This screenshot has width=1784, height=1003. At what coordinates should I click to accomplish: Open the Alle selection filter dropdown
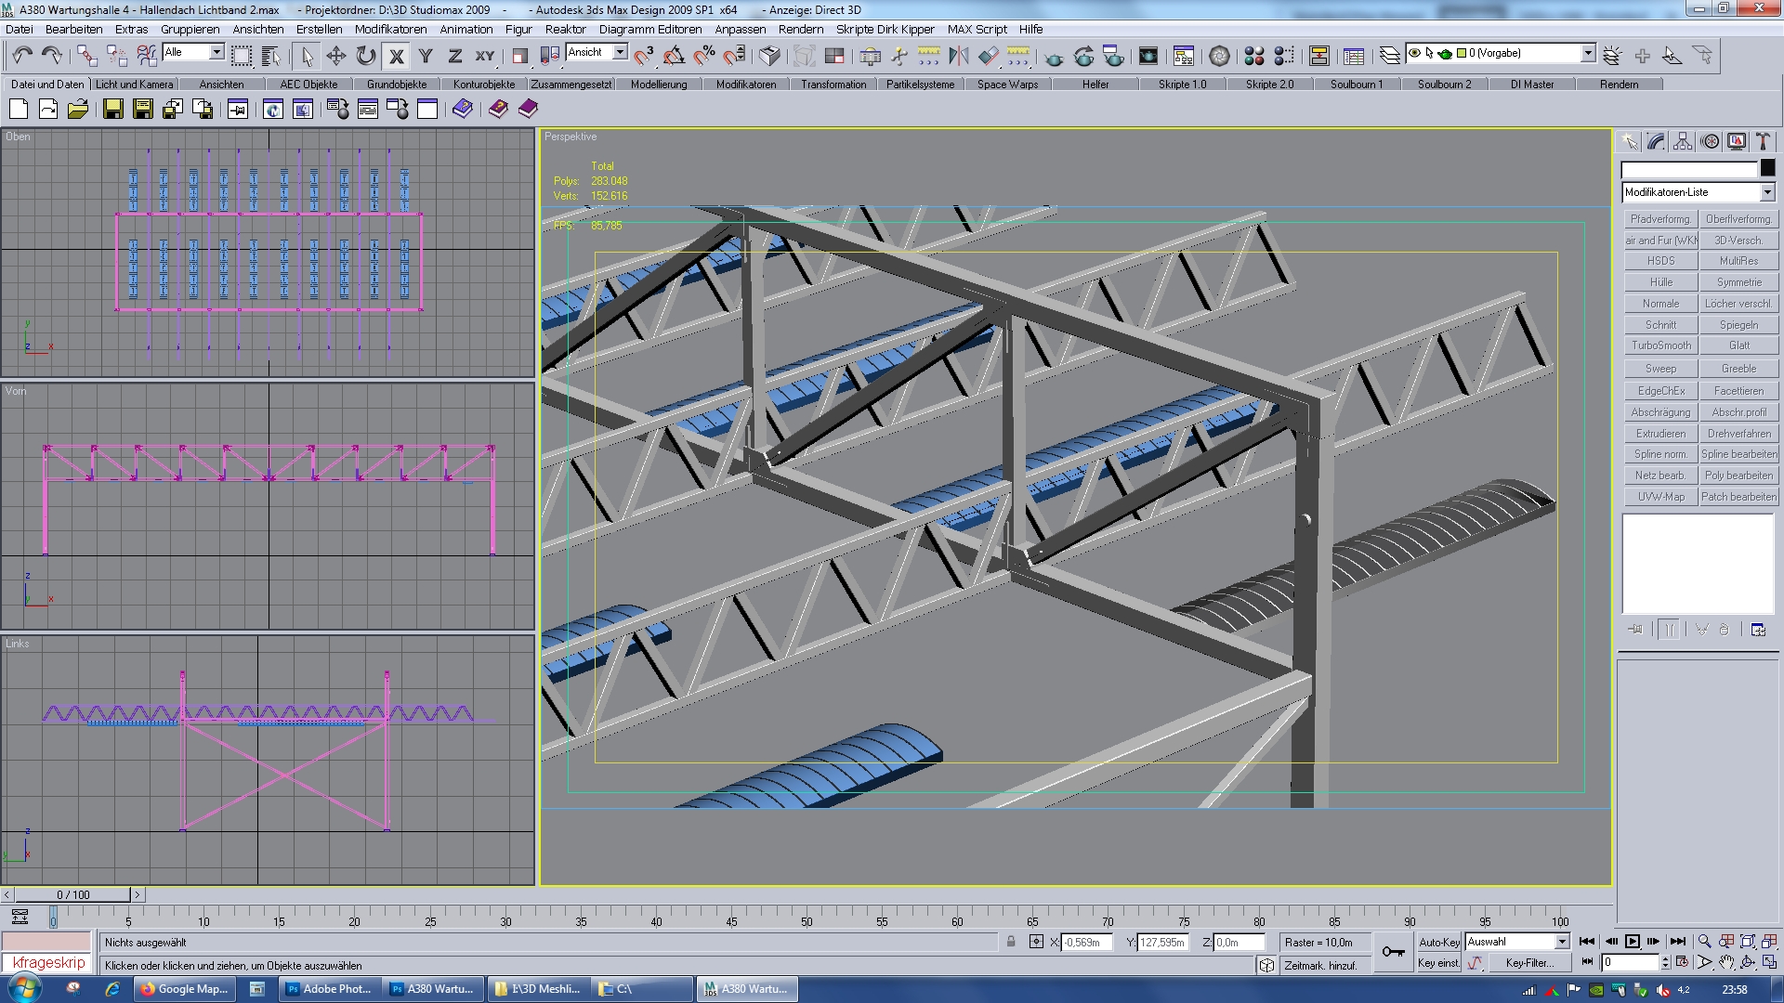(216, 52)
